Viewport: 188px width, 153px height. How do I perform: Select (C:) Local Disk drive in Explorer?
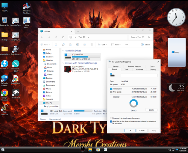(82, 57)
